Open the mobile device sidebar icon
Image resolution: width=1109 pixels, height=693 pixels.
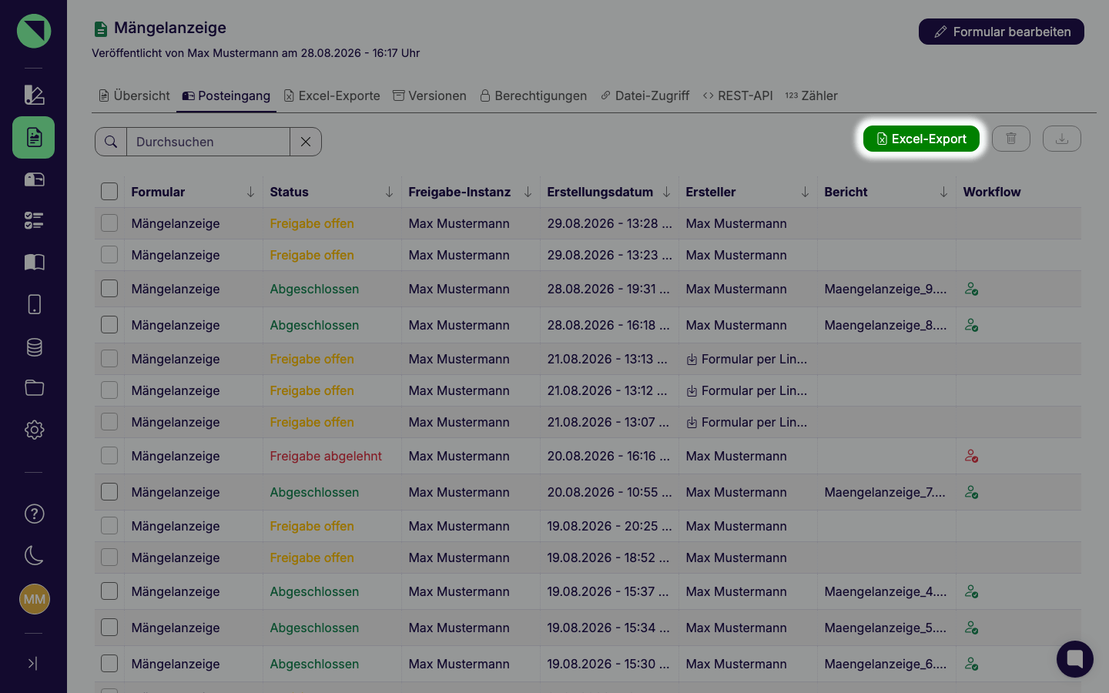[34, 304]
